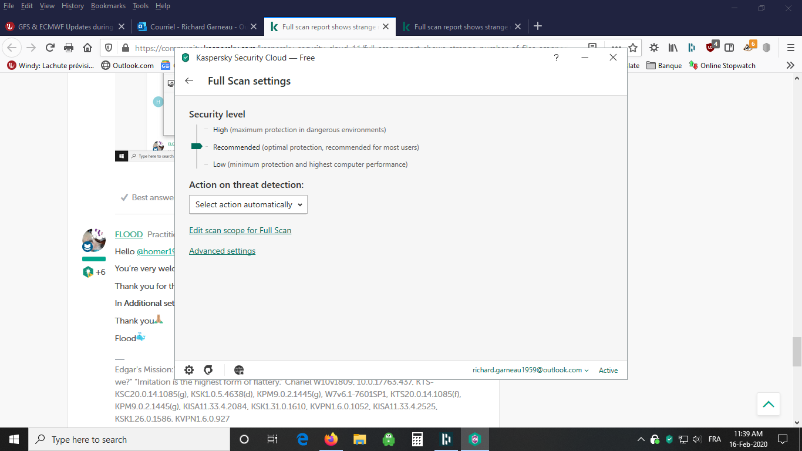Click Firefox reload page button
This screenshot has height=451, width=802.
click(50, 48)
